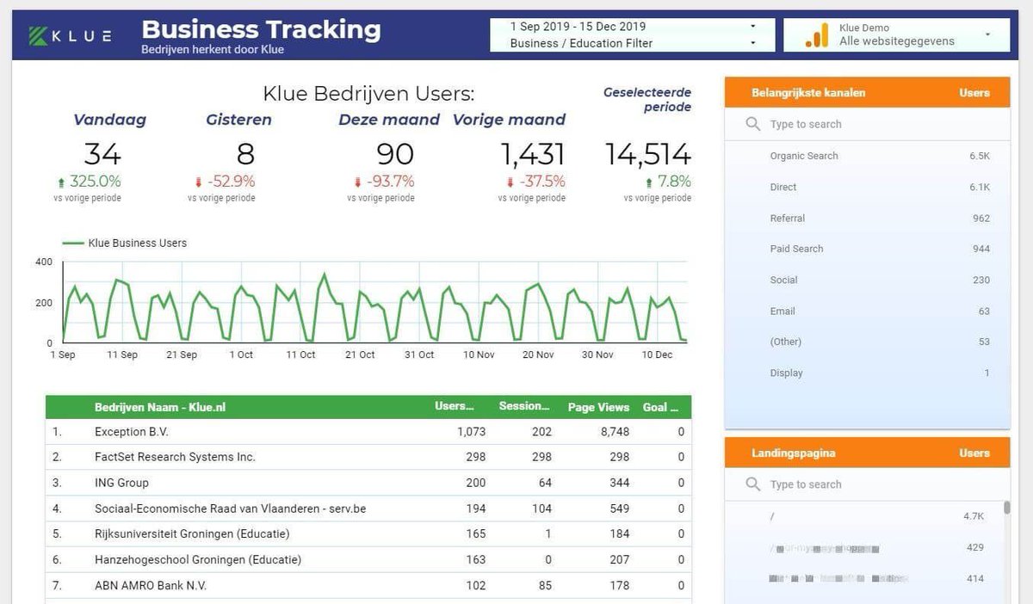Click the Klue logo in header
Image resolution: width=1033 pixels, height=604 pixels.
(69, 35)
